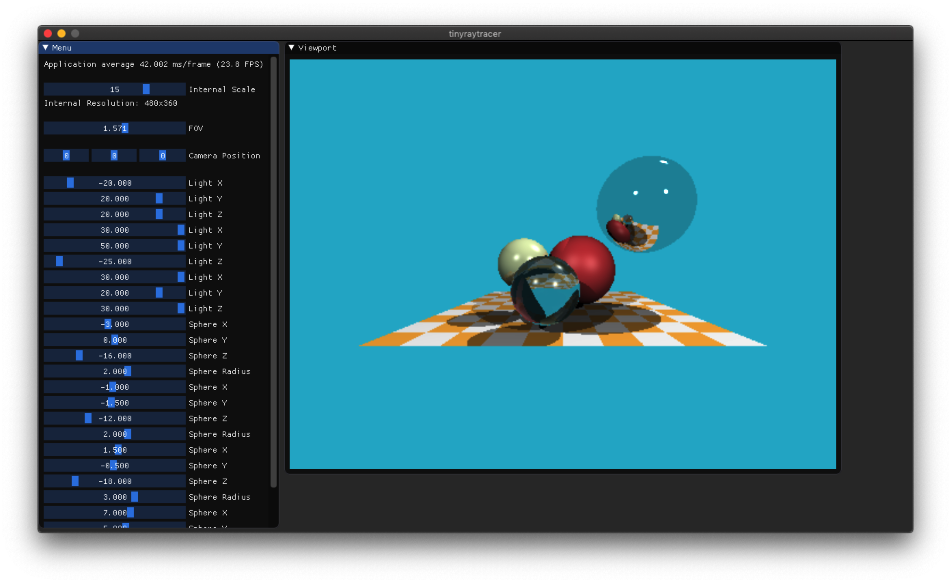Click first Camera Position field
Screen dimensions: 951x583
click(66, 155)
